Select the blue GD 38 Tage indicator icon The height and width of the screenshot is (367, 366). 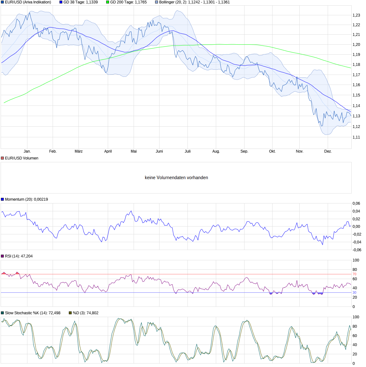[x=60, y=2]
